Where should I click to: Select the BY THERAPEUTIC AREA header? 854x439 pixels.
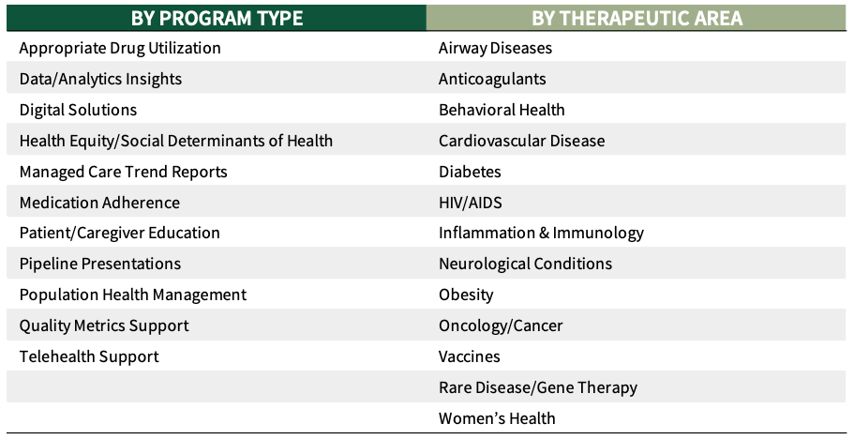click(637, 18)
